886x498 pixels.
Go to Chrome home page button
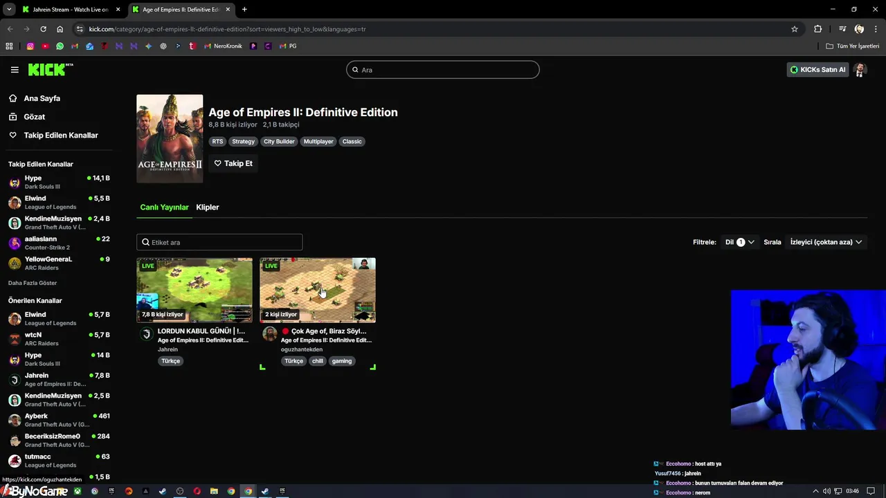click(60, 29)
